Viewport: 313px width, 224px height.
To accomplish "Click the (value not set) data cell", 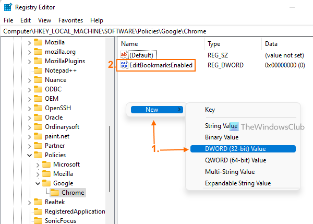I will (284, 55).
